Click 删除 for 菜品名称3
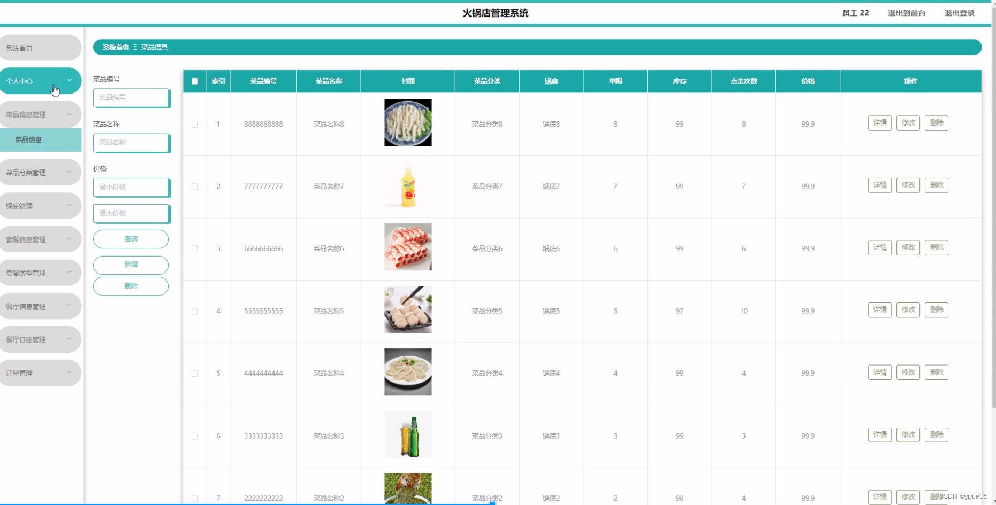Viewport: 996px width, 505px height. coord(937,435)
